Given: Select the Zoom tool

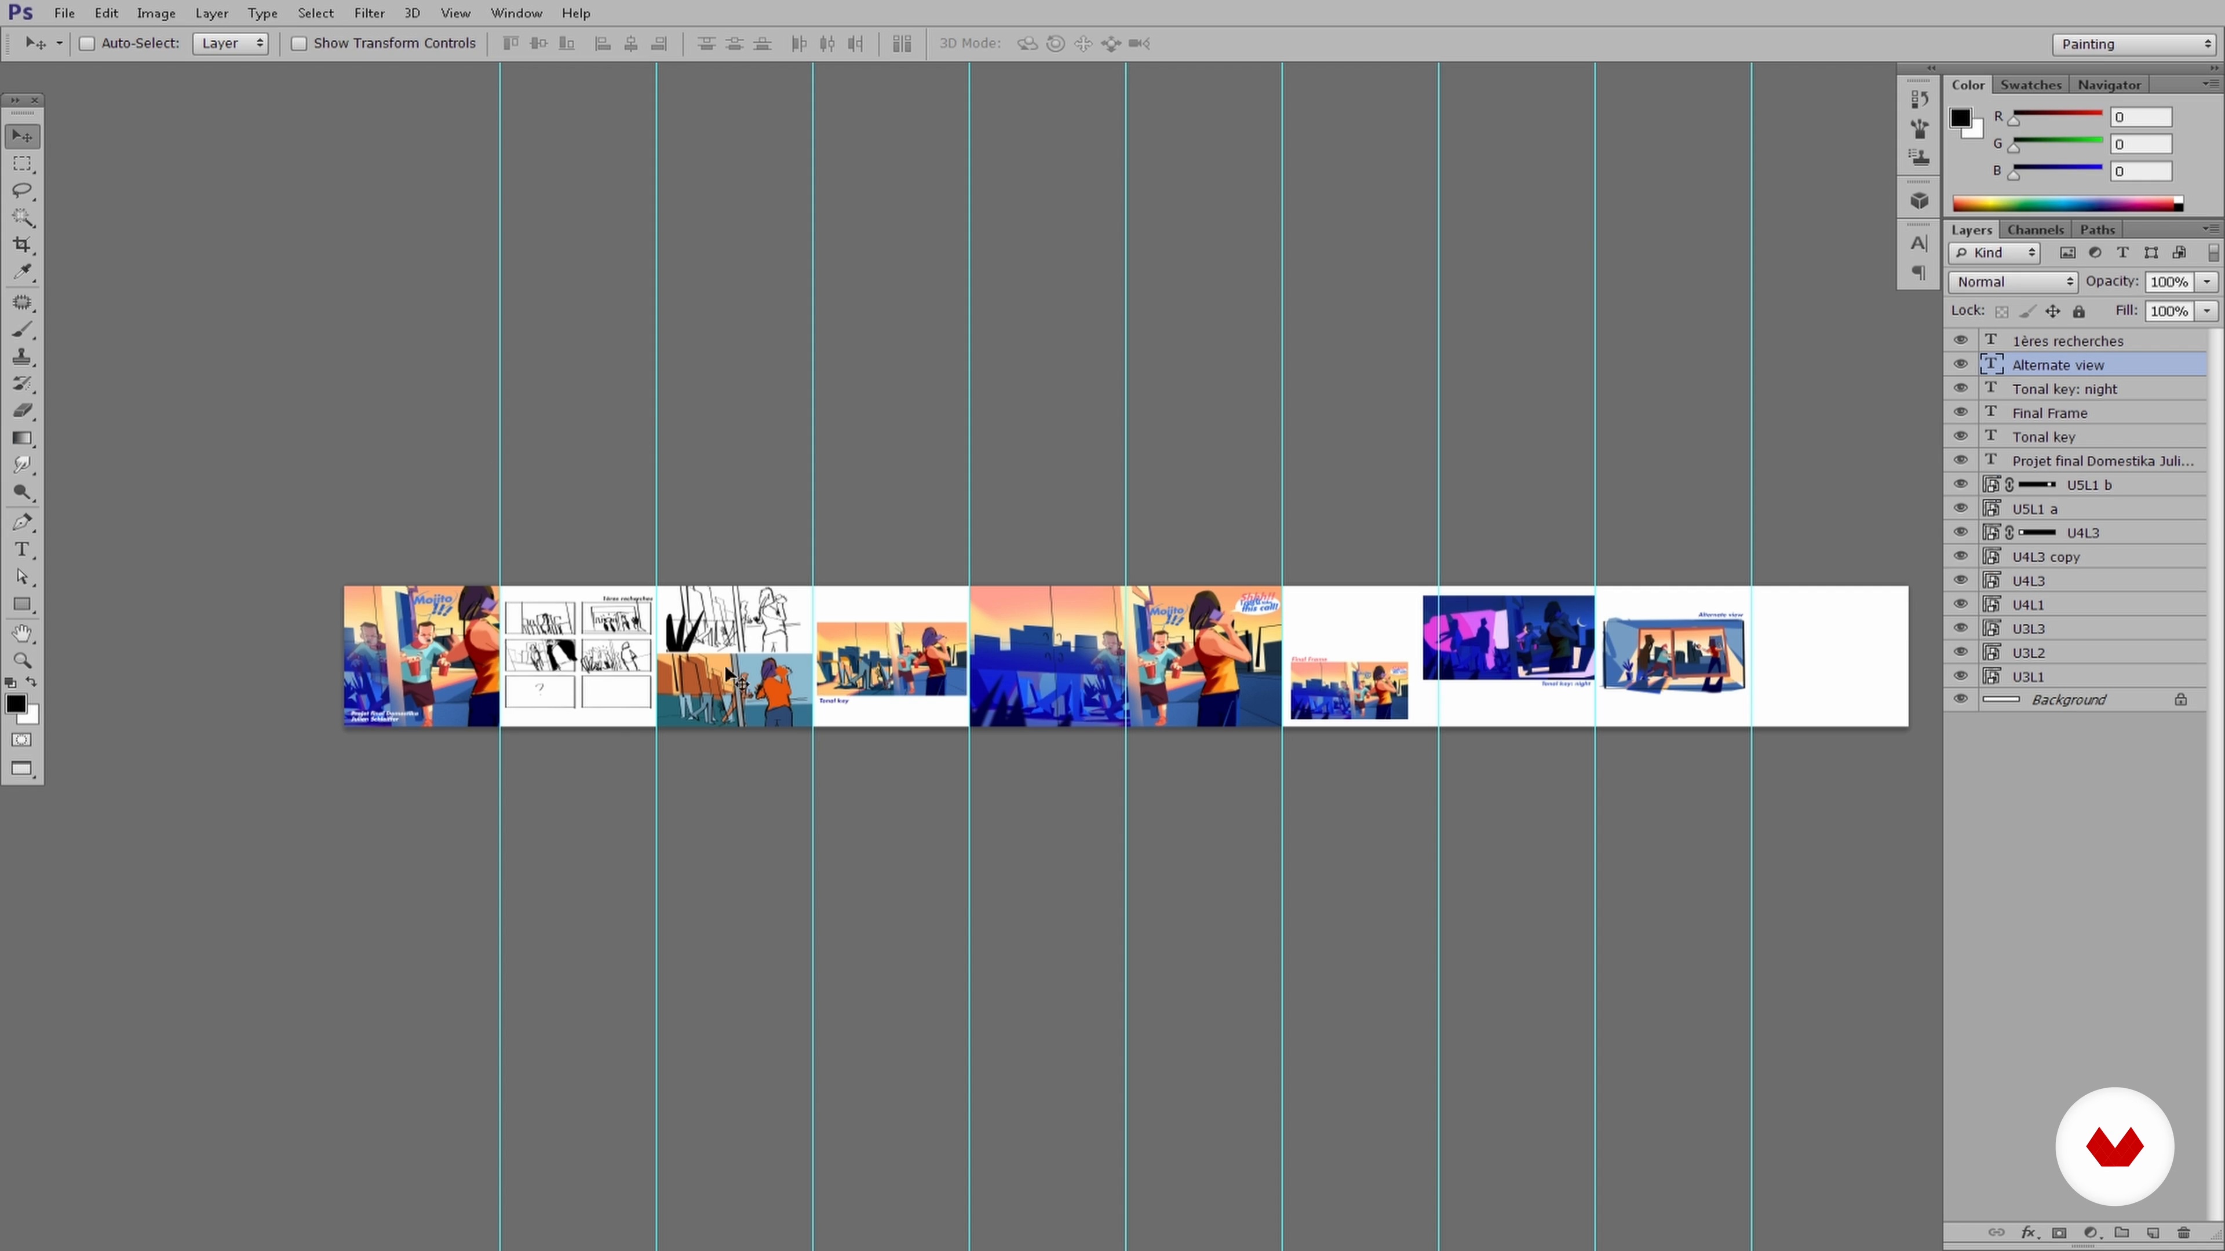Looking at the screenshot, I should [23, 661].
